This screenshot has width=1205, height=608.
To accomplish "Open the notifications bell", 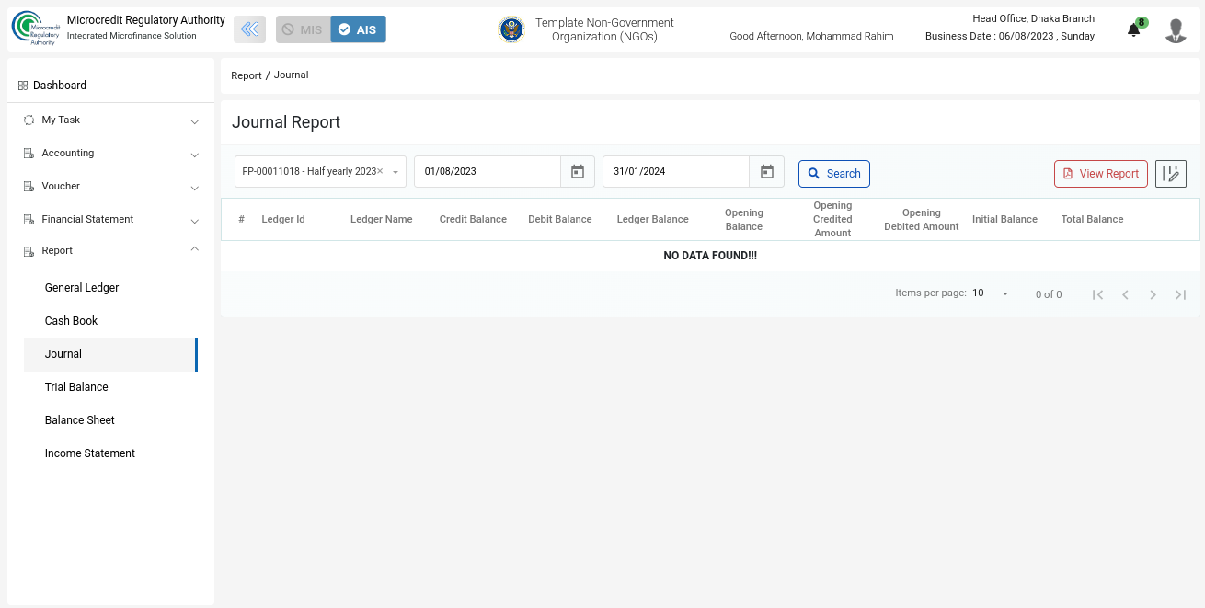I will pyautogui.click(x=1133, y=30).
